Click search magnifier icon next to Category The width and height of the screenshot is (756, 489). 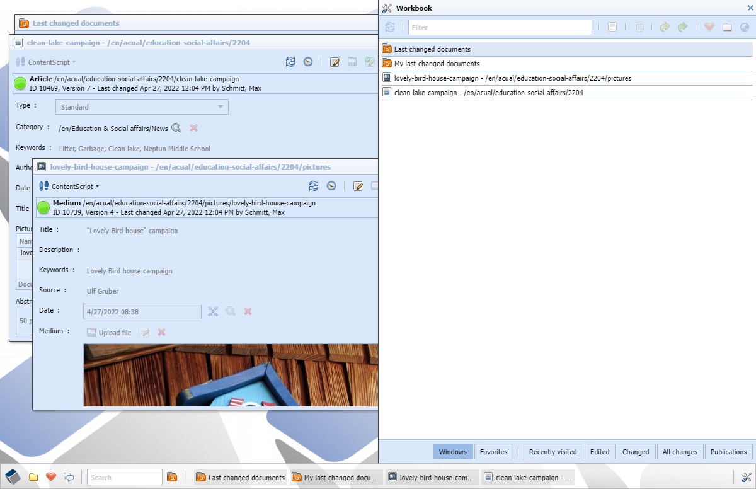[x=176, y=128]
